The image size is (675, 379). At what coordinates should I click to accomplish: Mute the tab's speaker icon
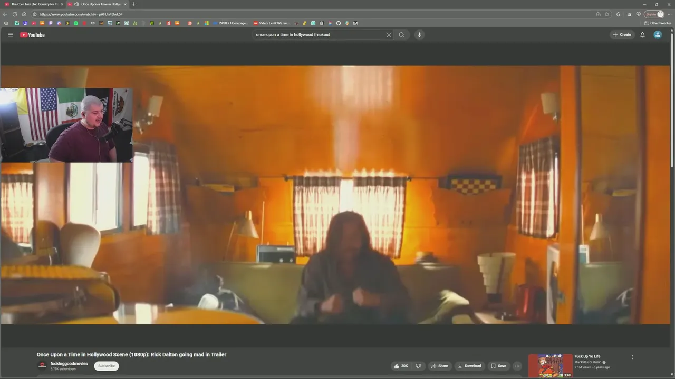coord(77,4)
